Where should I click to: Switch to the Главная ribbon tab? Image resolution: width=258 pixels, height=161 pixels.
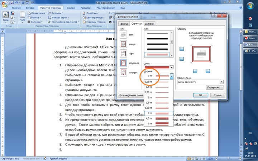pyautogui.click(x=16, y=8)
